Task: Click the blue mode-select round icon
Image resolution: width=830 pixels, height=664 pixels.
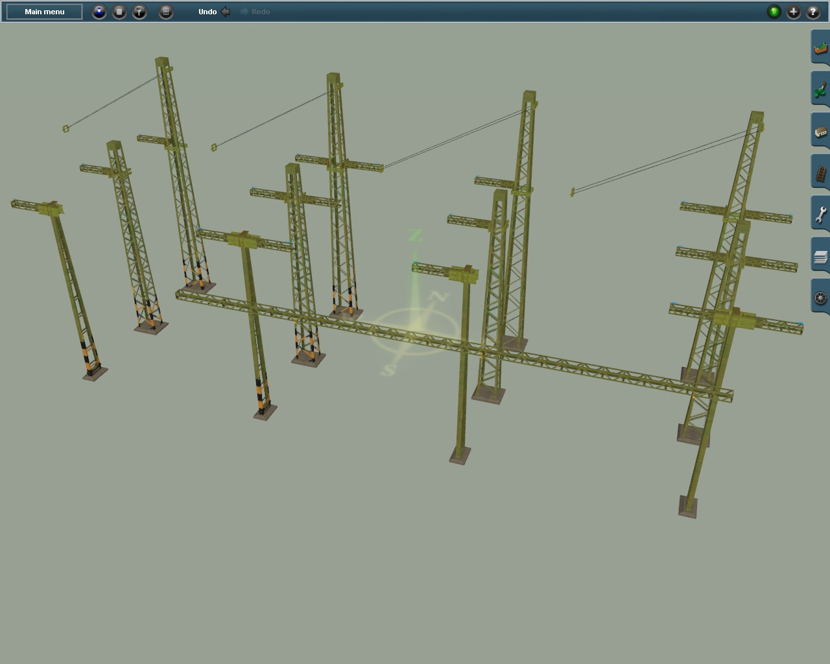Action: point(99,12)
